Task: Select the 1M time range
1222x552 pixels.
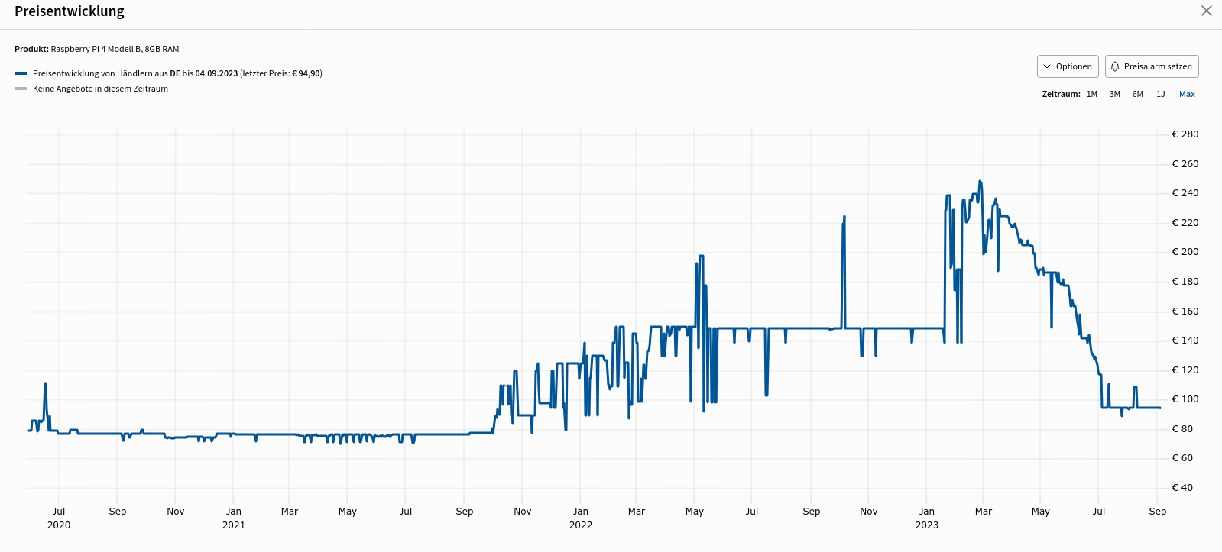Action: click(1091, 94)
